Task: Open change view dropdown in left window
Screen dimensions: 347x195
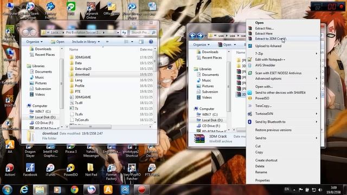Action: tap(132, 42)
